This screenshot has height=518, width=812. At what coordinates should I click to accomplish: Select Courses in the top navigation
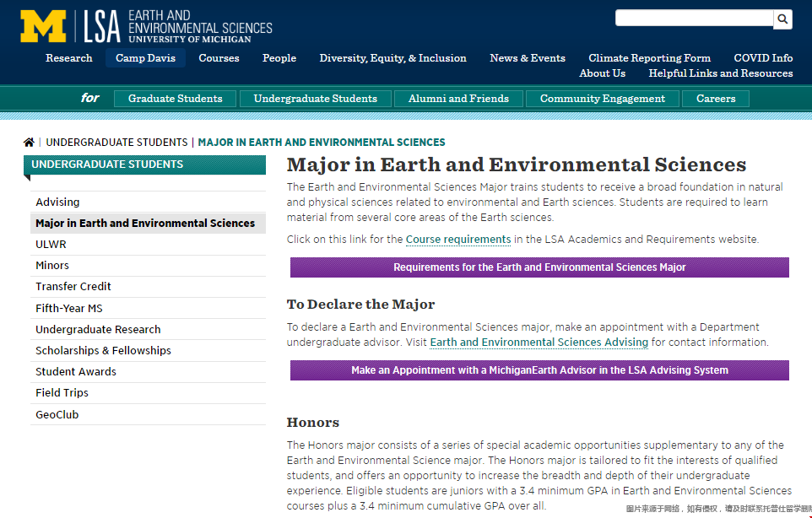click(x=219, y=58)
